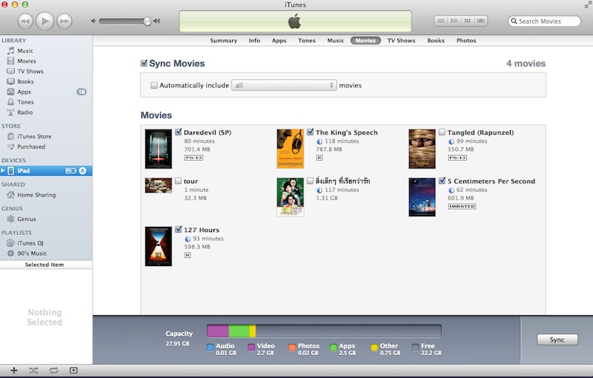Click the low volume speaker icon
Screen dimensions: 593x378
tap(93, 21)
